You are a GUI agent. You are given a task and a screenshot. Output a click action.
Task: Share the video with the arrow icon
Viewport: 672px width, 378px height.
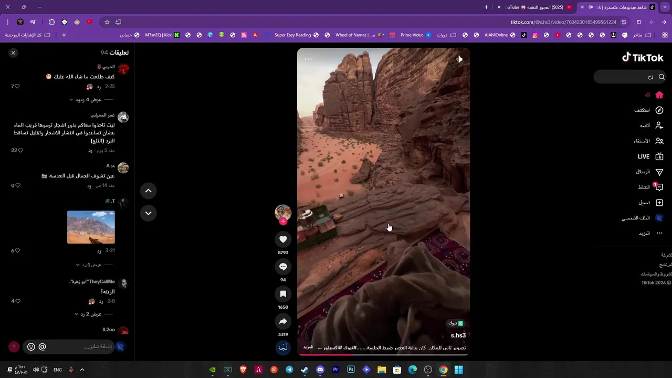pos(283,321)
